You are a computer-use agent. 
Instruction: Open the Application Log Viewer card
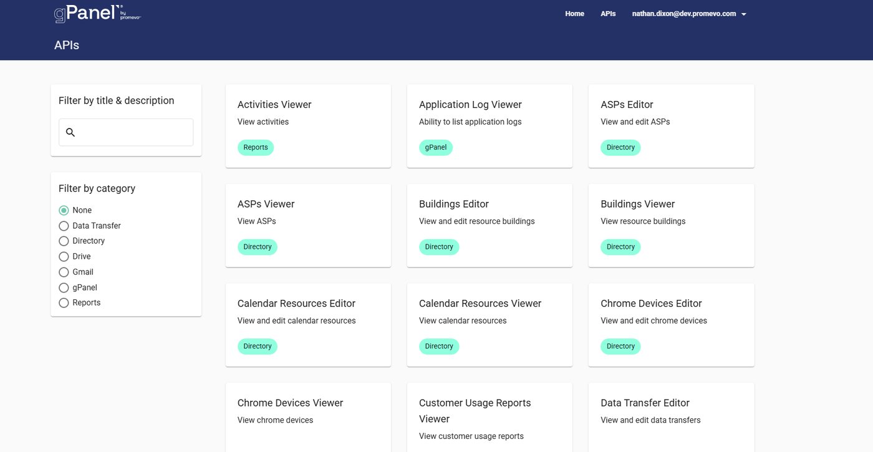coord(490,126)
